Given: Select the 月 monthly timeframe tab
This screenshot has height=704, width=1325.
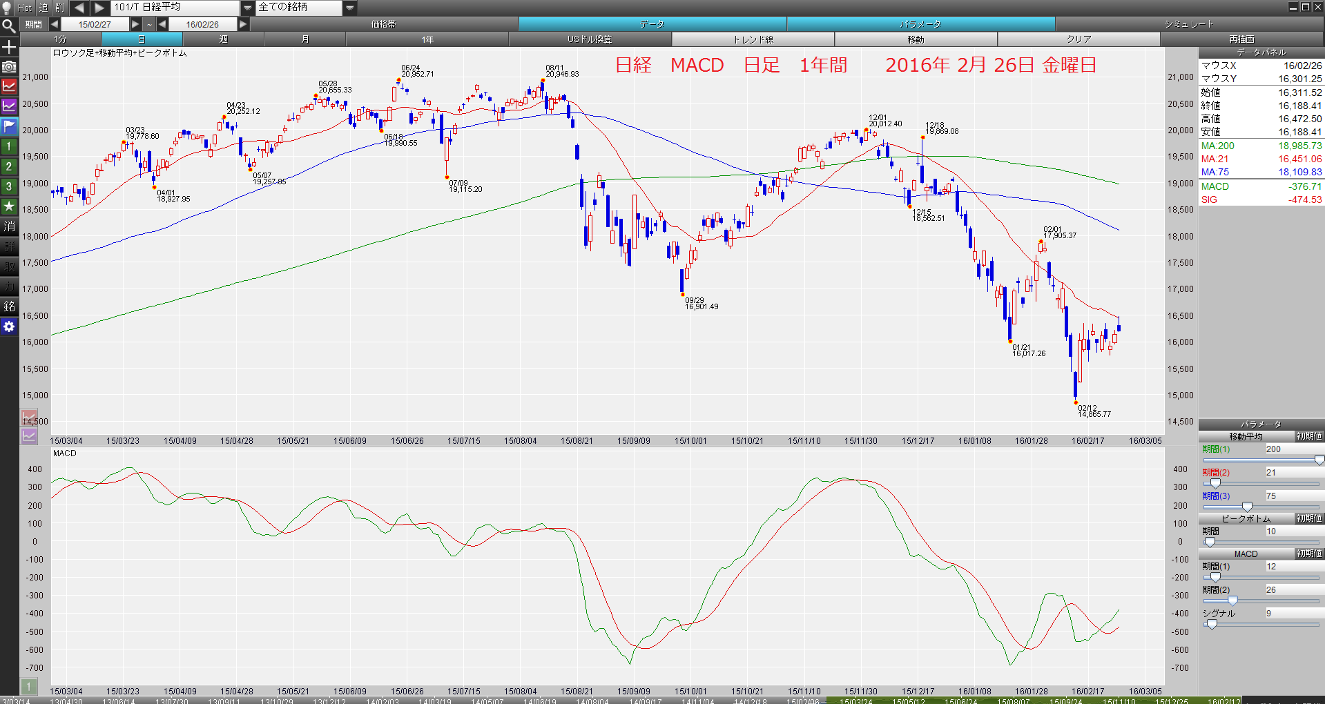Looking at the screenshot, I should pyautogui.click(x=304, y=39).
